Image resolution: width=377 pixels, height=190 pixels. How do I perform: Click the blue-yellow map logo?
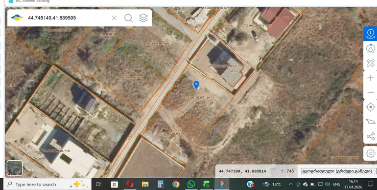tap(17, 18)
